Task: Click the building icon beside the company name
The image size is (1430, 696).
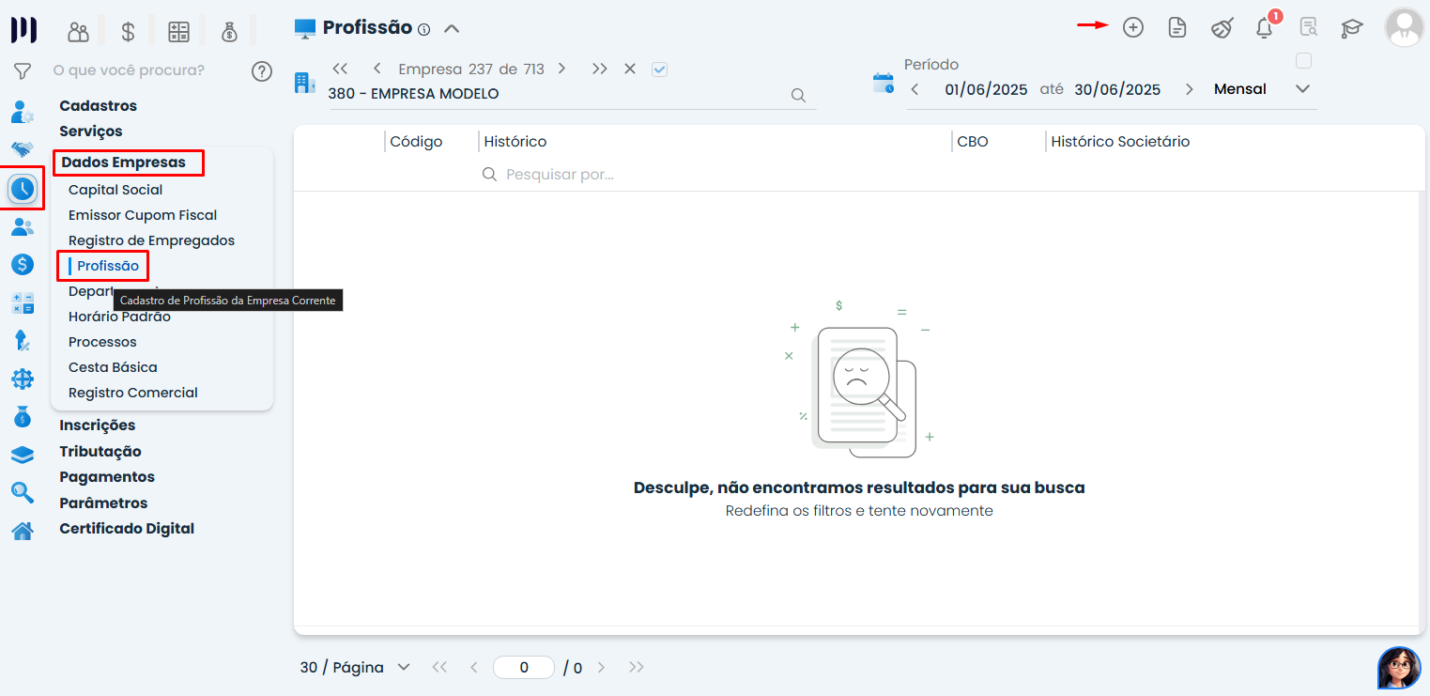Action: 304,83
